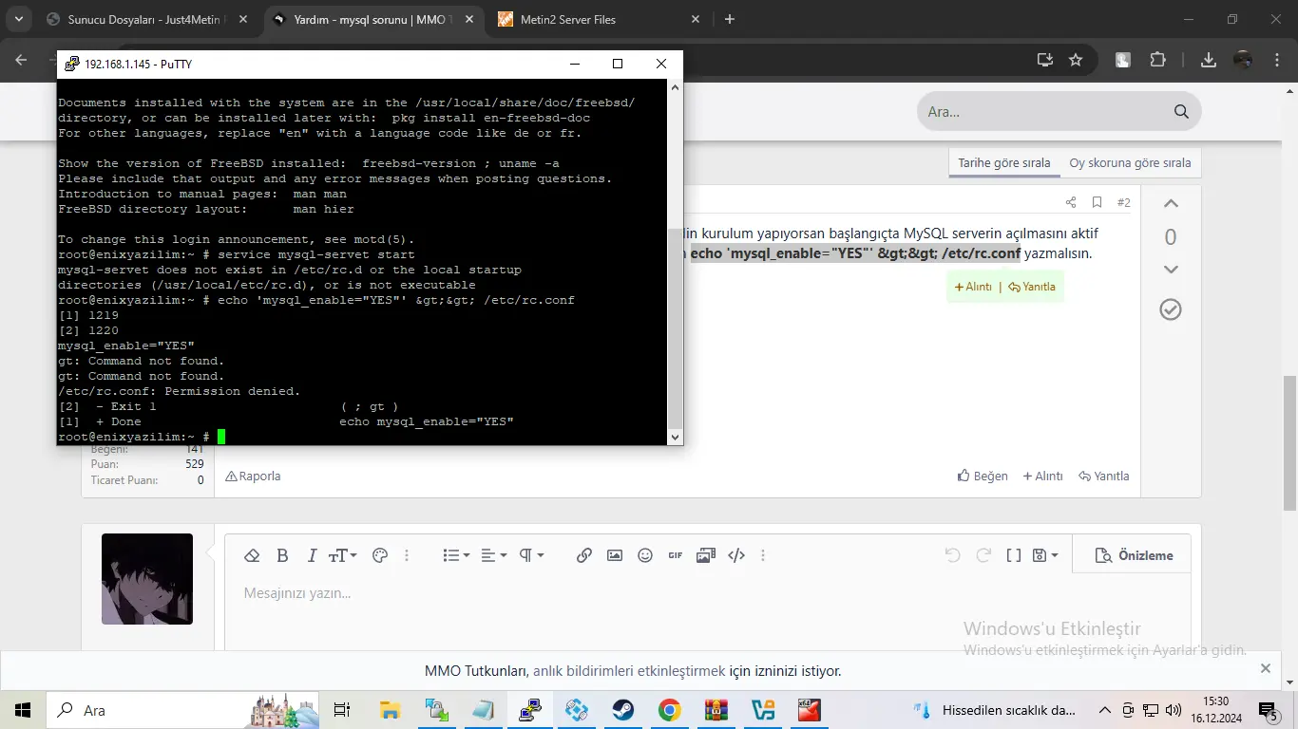Toggle italic formatting
1298x729 pixels.
(311, 554)
